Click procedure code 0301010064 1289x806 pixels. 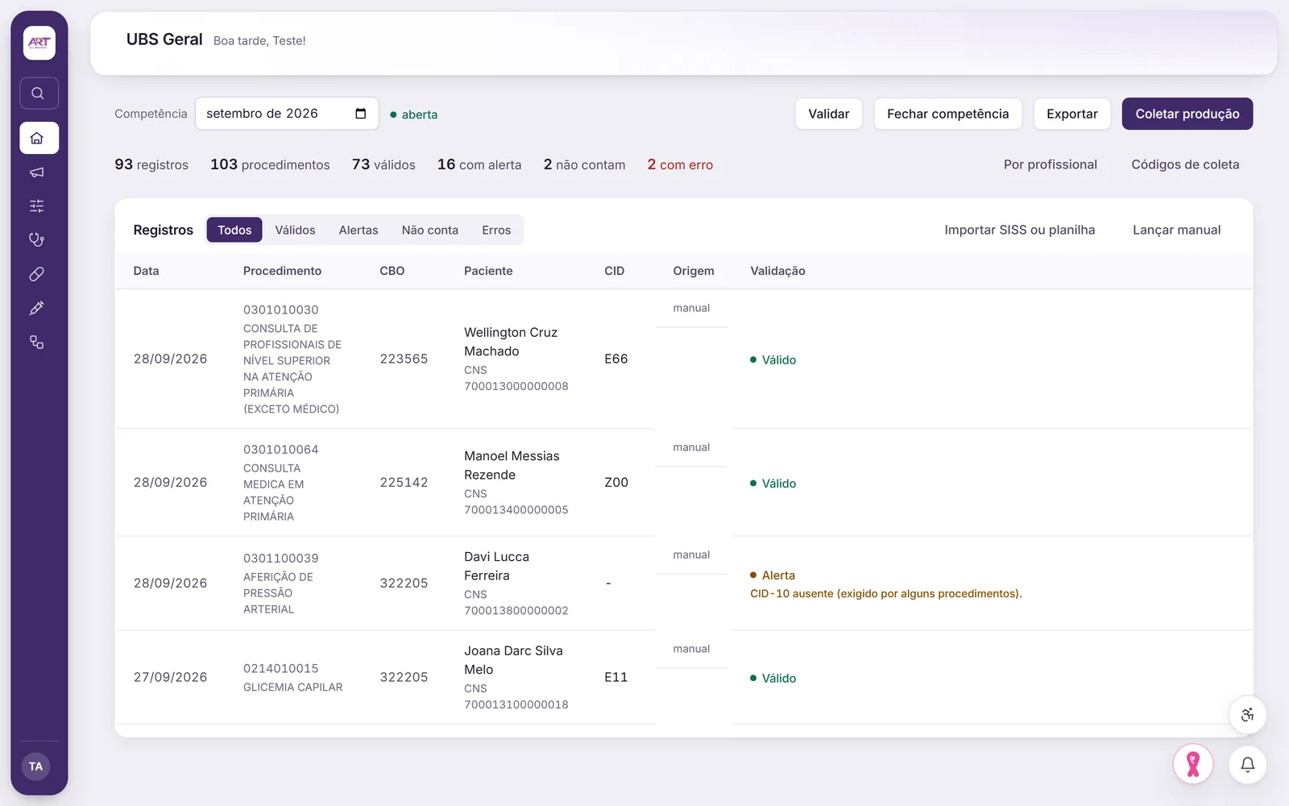click(281, 450)
